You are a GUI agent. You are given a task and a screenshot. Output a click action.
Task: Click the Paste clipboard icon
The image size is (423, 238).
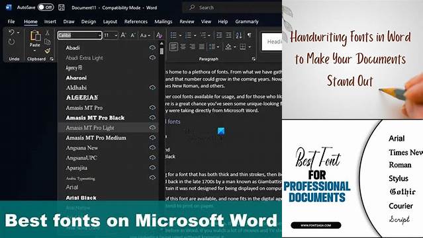coord(35,35)
